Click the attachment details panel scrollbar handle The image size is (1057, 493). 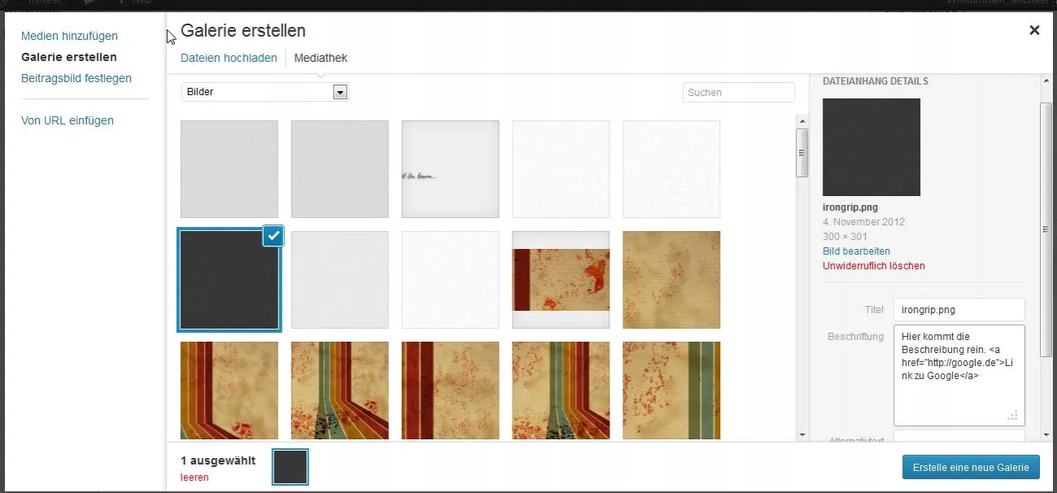click(x=1046, y=230)
